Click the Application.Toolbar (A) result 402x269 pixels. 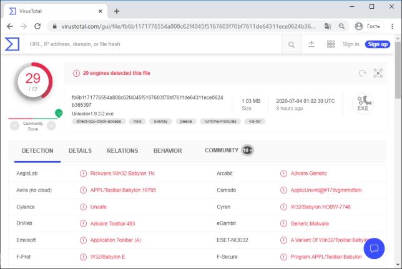pos(115,240)
